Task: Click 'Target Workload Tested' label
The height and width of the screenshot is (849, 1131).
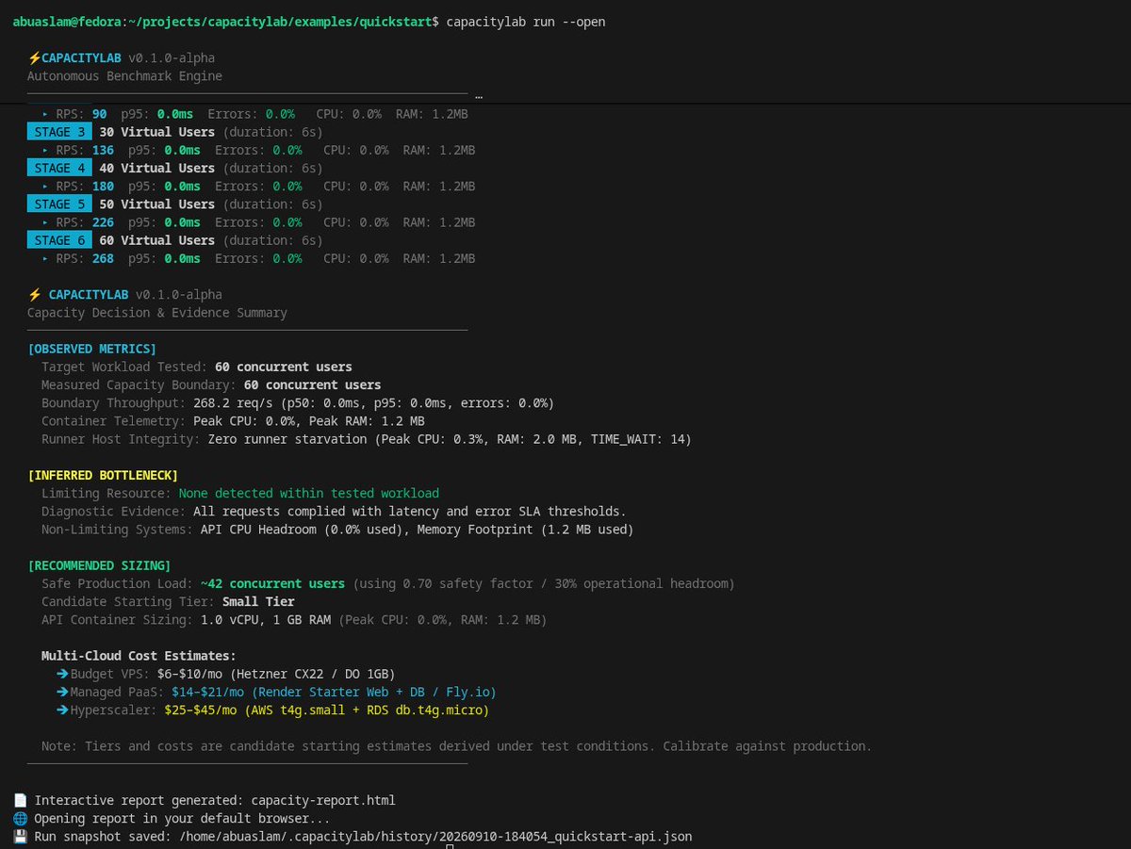Action: (x=124, y=367)
